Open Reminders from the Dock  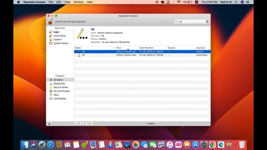coord(101,145)
